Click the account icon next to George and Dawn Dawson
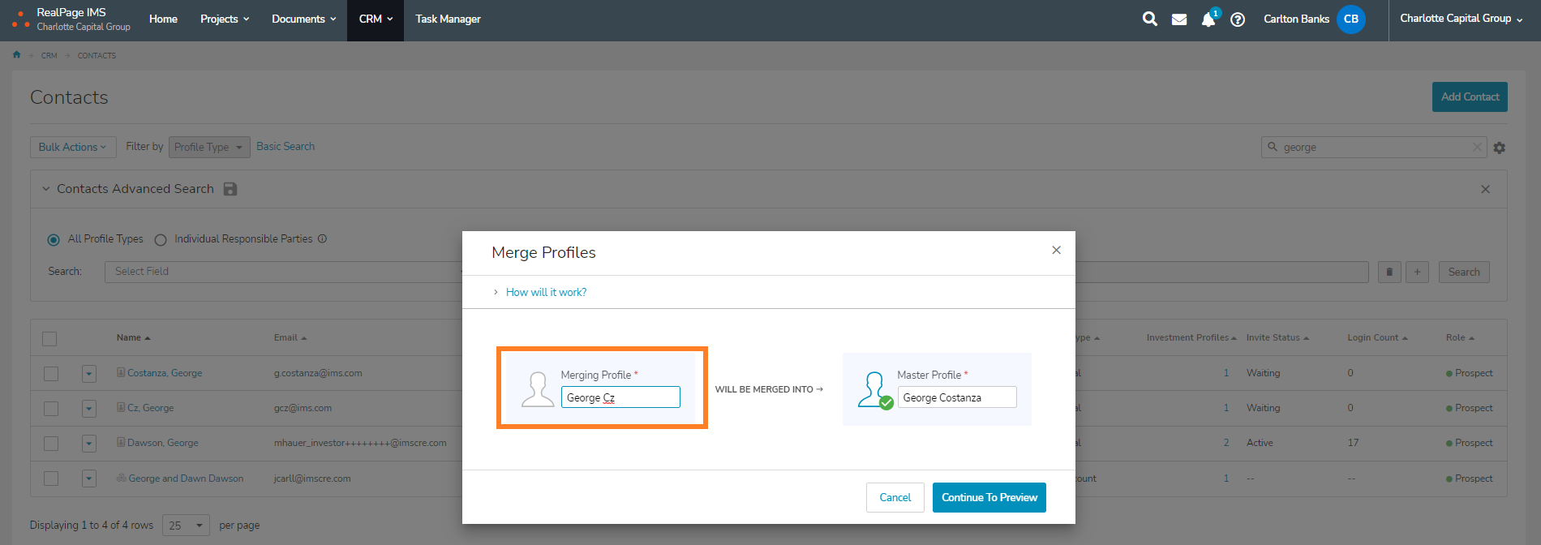Image resolution: width=1541 pixels, height=545 pixels. click(122, 478)
